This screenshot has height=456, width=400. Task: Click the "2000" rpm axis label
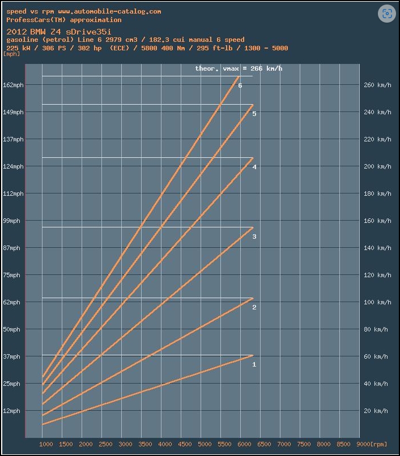[x=86, y=444]
